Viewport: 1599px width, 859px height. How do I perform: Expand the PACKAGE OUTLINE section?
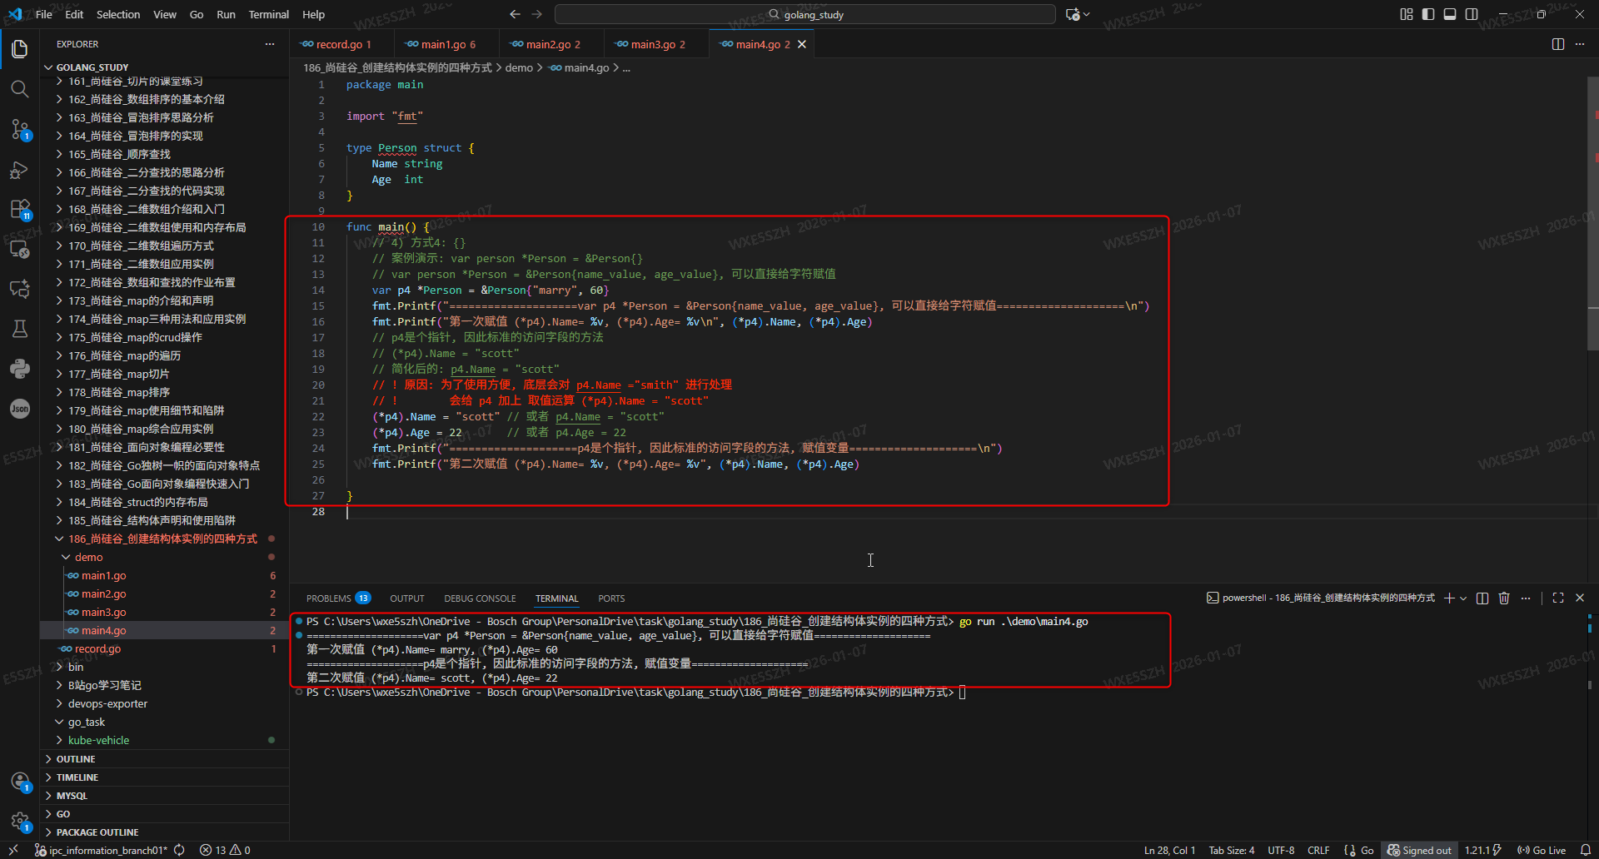tap(165, 832)
